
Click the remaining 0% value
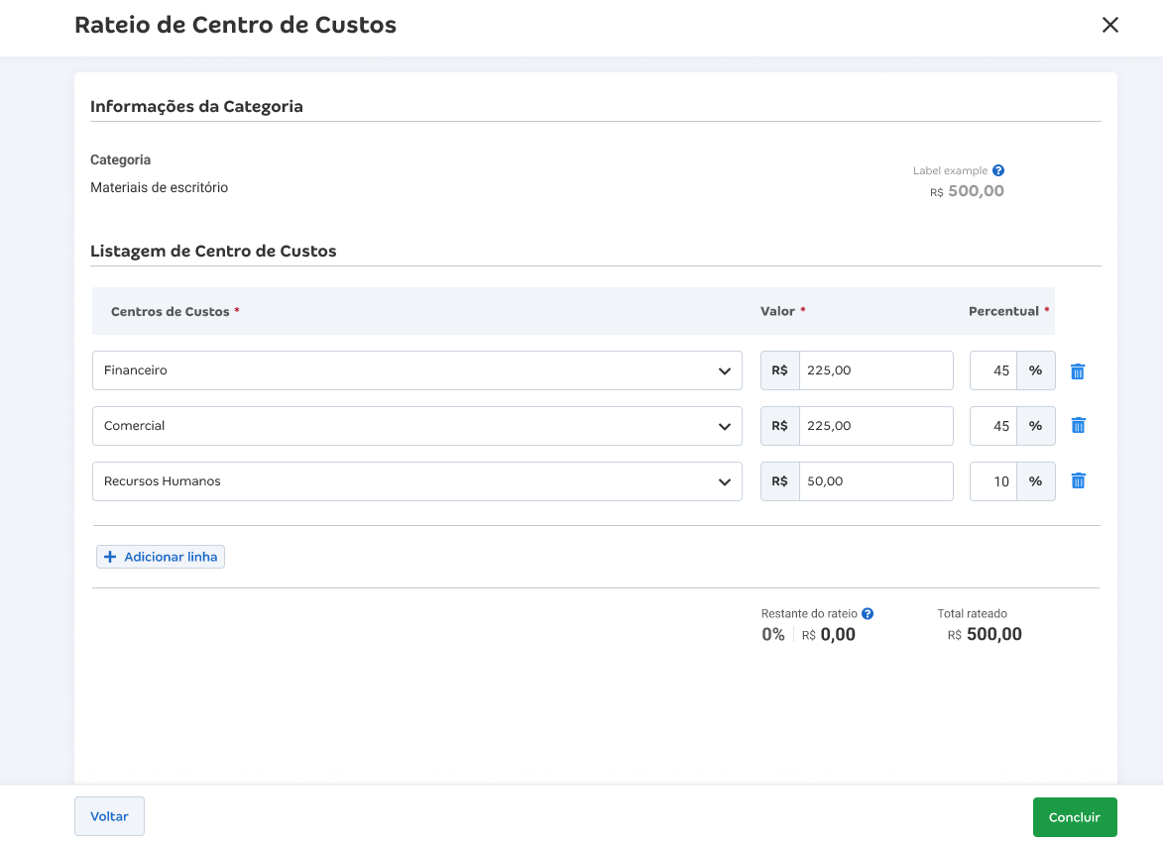(773, 634)
